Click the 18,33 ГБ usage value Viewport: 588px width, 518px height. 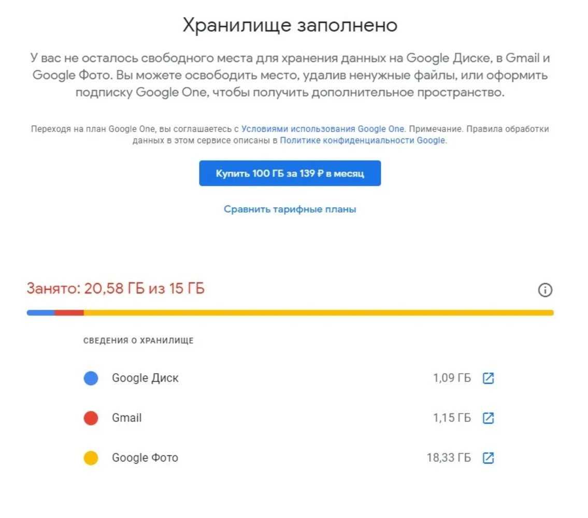449,458
